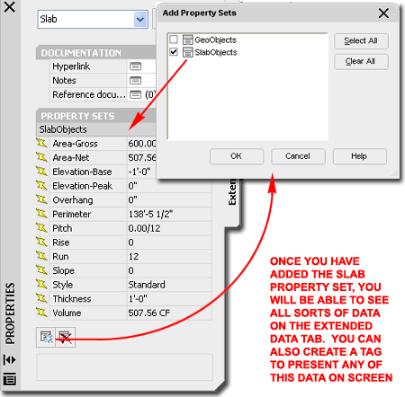The width and height of the screenshot is (405, 397).
Task: Click the lightning icon beside Area-Gross
Action: 41,143
